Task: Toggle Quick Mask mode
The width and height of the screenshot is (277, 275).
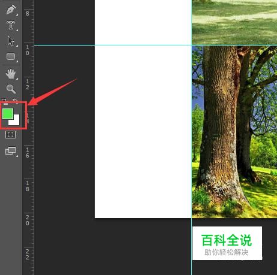Action: tap(10, 135)
